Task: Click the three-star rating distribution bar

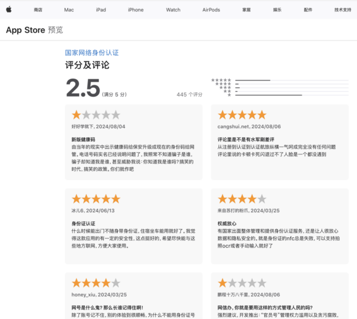Action: tap(292, 88)
